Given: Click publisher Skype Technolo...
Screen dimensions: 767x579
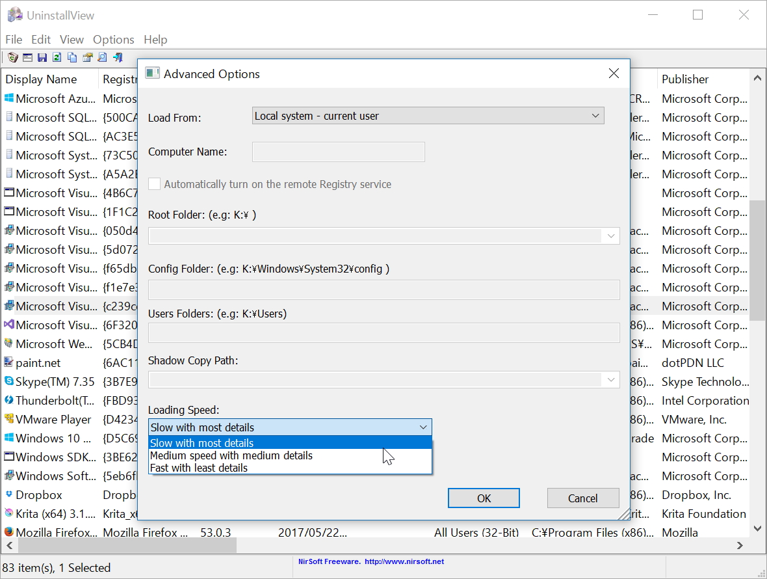Looking at the screenshot, I should [705, 382].
